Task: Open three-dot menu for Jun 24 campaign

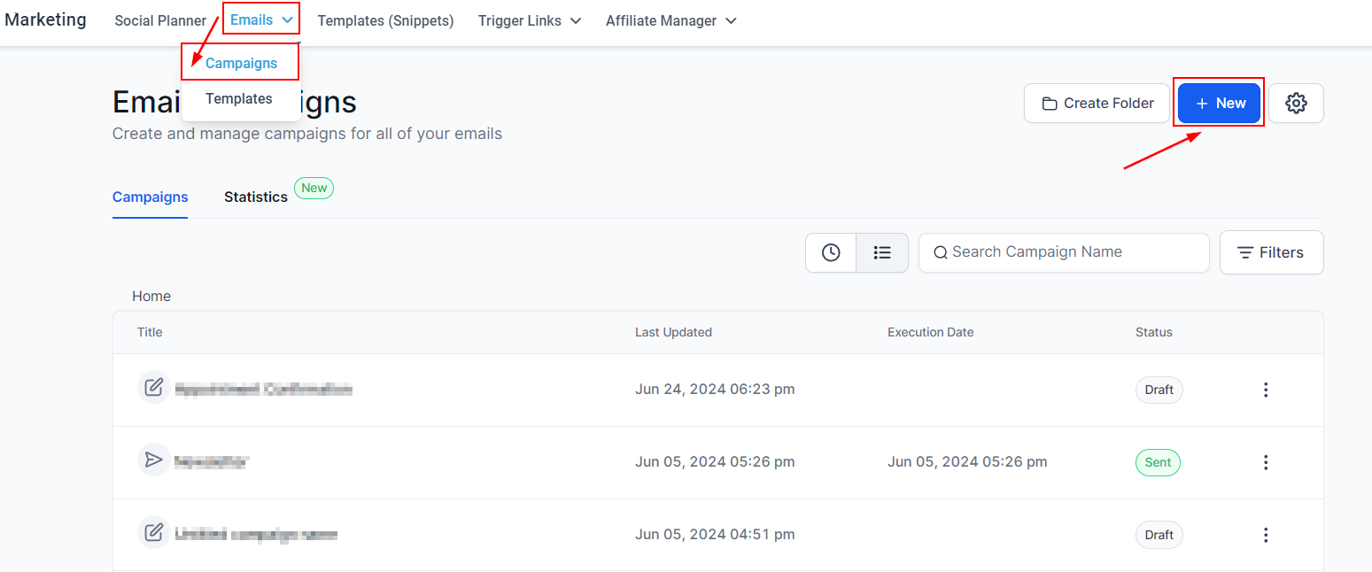Action: click(x=1266, y=390)
